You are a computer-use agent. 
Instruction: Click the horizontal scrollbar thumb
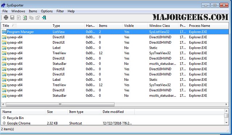tap(60, 104)
